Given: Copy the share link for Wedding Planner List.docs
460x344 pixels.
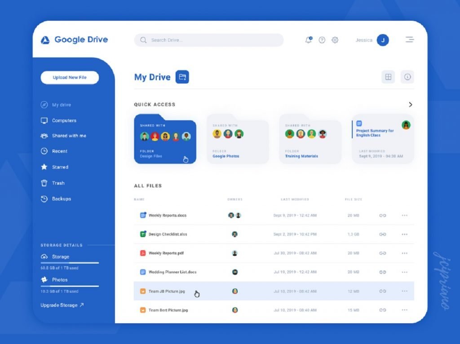Looking at the screenshot, I should [383, 272].
